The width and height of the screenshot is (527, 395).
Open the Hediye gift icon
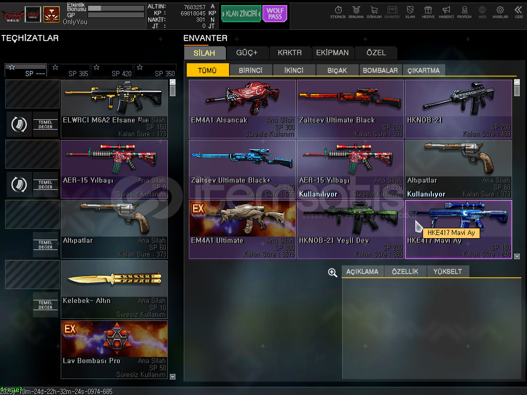(x=428, y=12)
